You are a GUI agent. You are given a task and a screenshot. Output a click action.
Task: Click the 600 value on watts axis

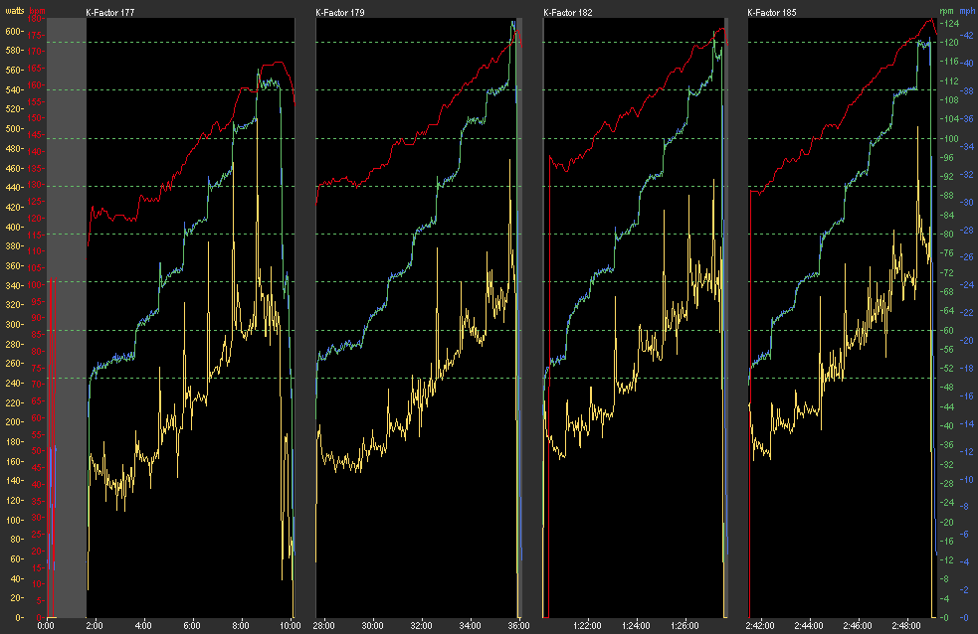13,31
